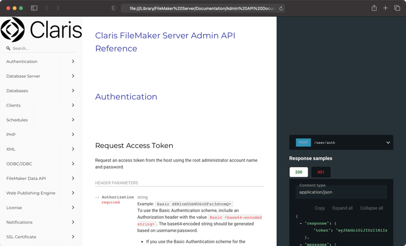Click the application/json content type value
The image size is (406, 246).
316,192
